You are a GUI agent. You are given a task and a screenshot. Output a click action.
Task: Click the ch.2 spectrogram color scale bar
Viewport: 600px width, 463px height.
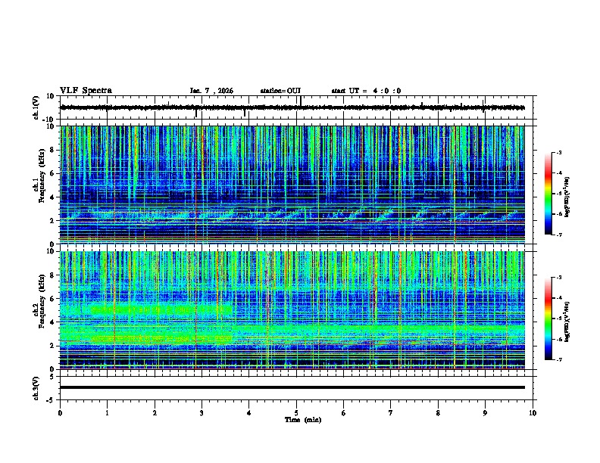pyautogui.click(x=548, y=319)
